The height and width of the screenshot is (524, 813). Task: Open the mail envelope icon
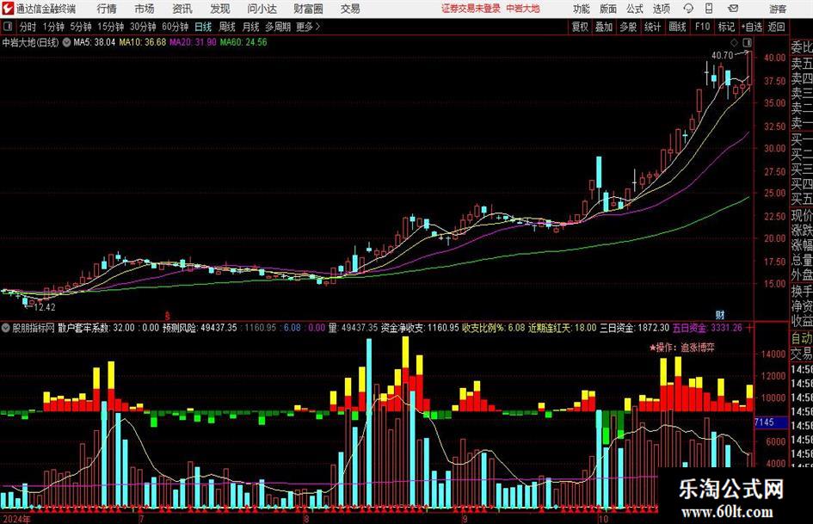(733, 9)
